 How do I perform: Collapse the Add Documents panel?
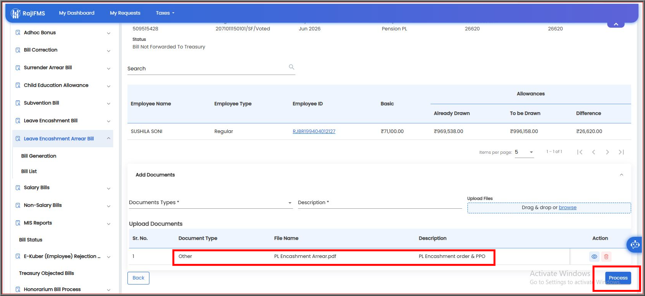pos(621,175)
